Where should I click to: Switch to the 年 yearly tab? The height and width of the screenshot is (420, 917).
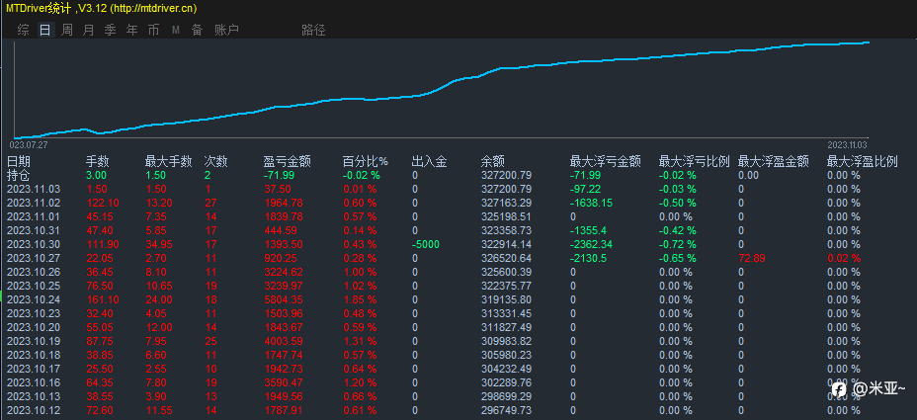click(132, 30)
